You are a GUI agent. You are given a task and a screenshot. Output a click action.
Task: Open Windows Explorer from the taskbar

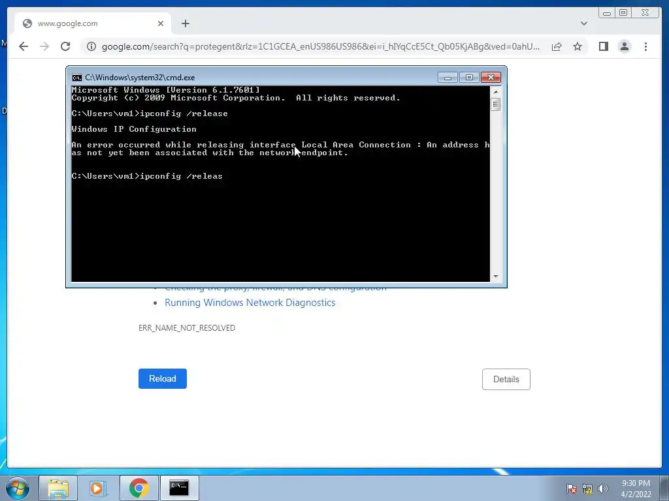[58, 488]
